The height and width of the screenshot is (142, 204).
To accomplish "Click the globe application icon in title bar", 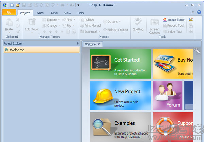I will click(x=5, y=5).
